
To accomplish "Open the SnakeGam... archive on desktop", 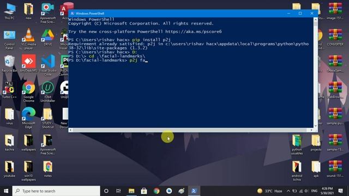I will tap(335, 64).
